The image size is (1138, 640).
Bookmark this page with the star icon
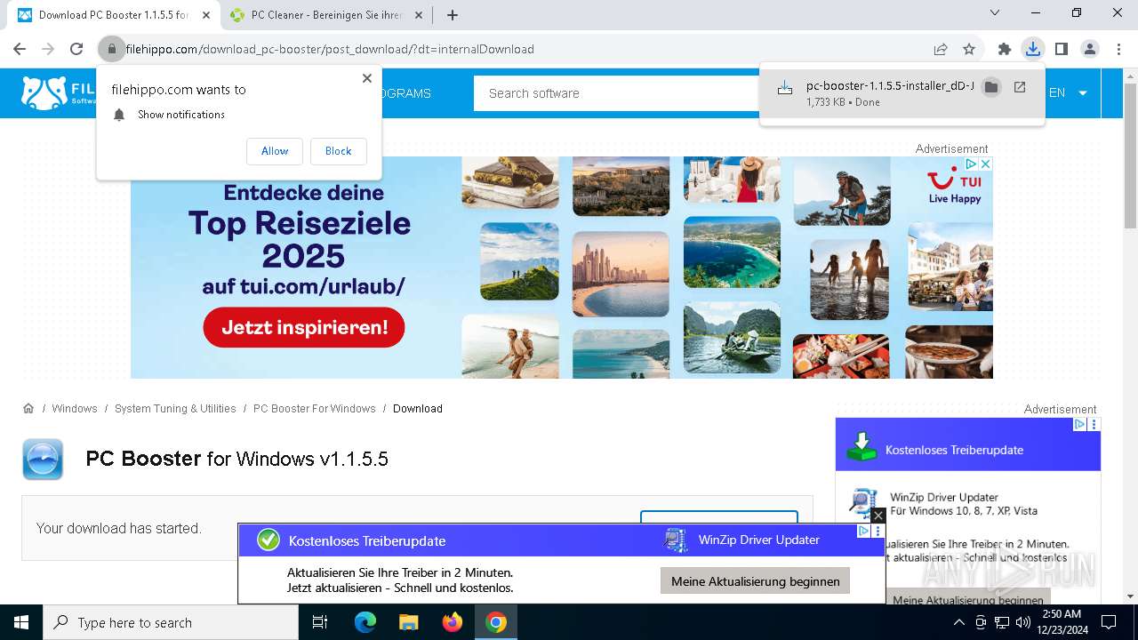click(969, 49)
